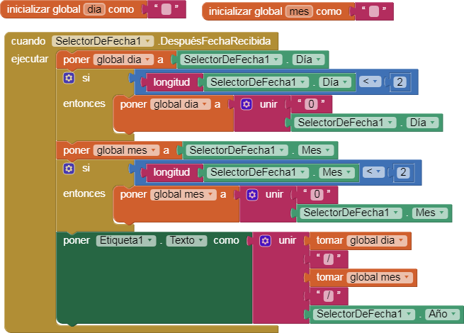Click gear on 'unir' inside poner global dia
The width and height of the screenshot is (464, 333).
(x=247, y=104)
